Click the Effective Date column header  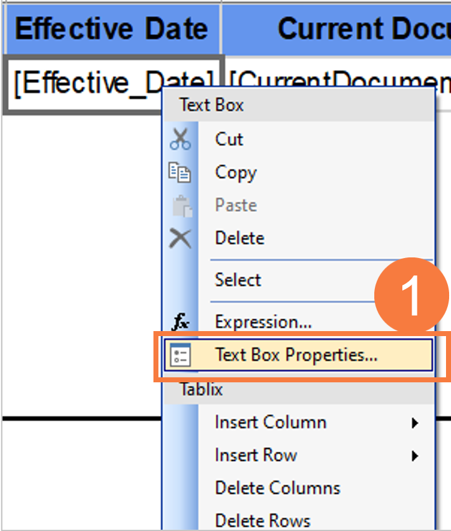click(111, 29)
